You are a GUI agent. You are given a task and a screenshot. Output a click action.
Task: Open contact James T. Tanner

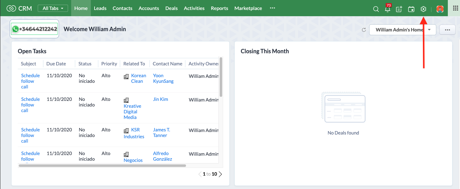click(x=162, y=133)
